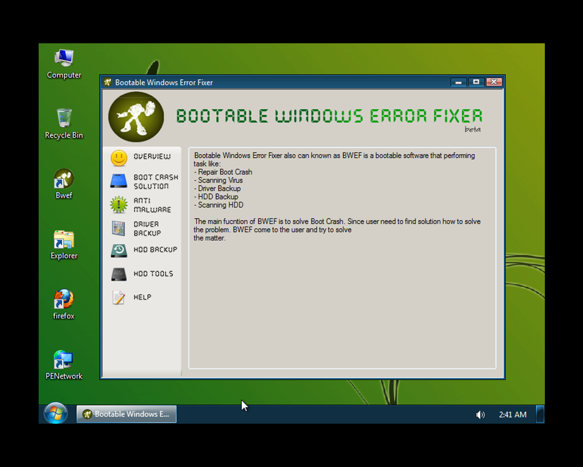Click the BWEF robot logo in header

(x=136, y=117)
